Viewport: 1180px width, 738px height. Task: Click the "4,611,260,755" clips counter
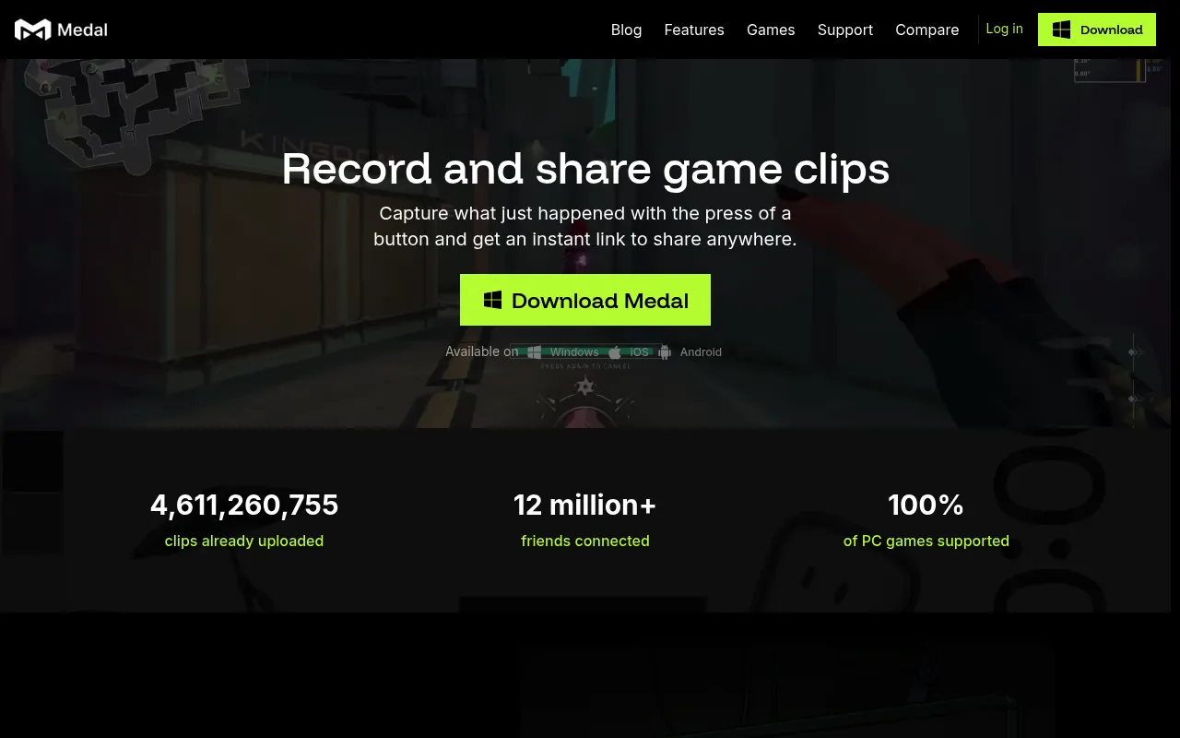(x=244, y=505)
